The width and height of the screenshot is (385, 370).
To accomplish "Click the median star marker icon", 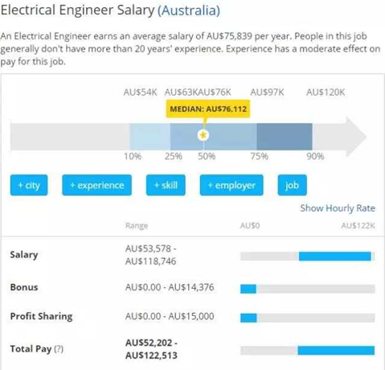I will click(x=203, y=135).
